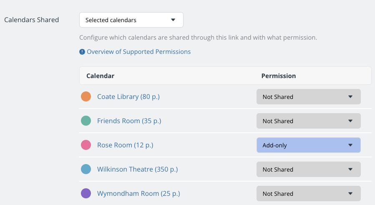Click the pink Rose Room color dot
The height and width of the screenshot is (205, 375).
point(86,145)
